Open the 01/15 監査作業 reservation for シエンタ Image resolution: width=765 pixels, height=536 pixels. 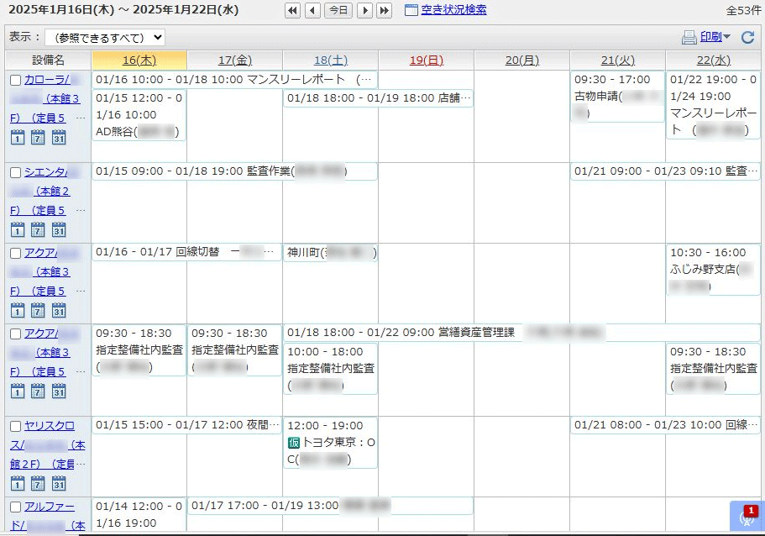click(x=233, y=171)
